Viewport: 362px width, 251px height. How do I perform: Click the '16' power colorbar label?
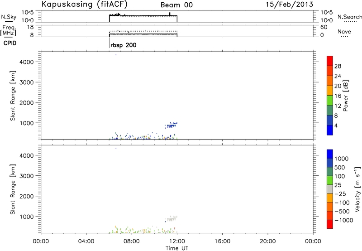coord(338,96)
